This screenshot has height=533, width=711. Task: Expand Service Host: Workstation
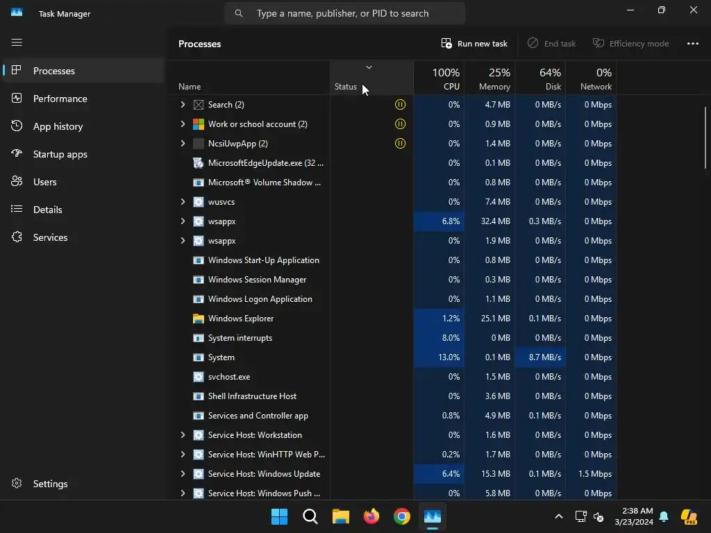click(183, 435)
